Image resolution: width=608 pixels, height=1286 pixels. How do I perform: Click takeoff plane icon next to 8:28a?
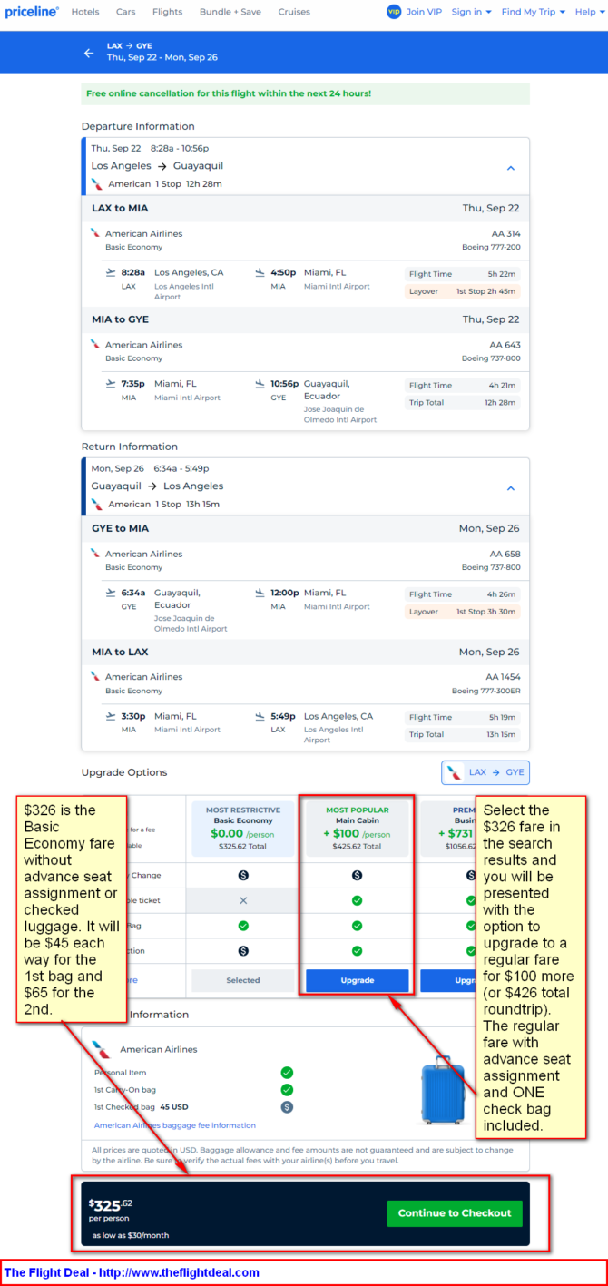pyautogui.click(x=111, y=272)
